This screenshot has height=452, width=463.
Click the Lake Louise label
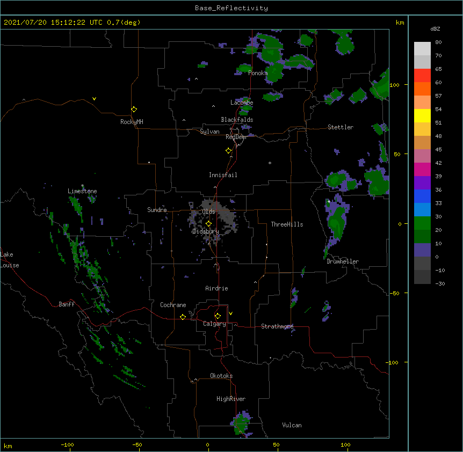click(x=10, y=260)
